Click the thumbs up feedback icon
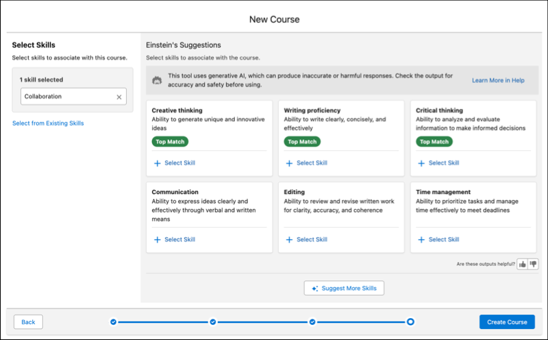The height and width of the screenshot is (340, 548). point(522,264)
